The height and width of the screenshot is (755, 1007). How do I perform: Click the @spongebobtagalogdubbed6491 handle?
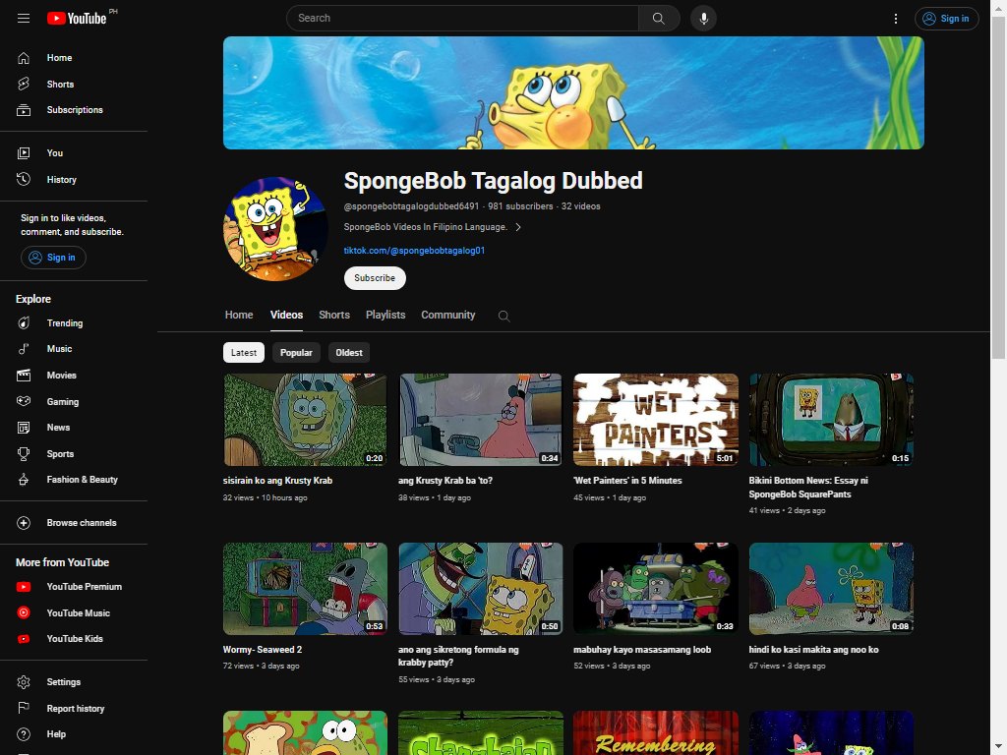pos(411,206)
